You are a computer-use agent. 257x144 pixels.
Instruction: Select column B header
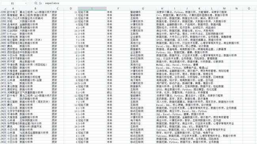35,9
